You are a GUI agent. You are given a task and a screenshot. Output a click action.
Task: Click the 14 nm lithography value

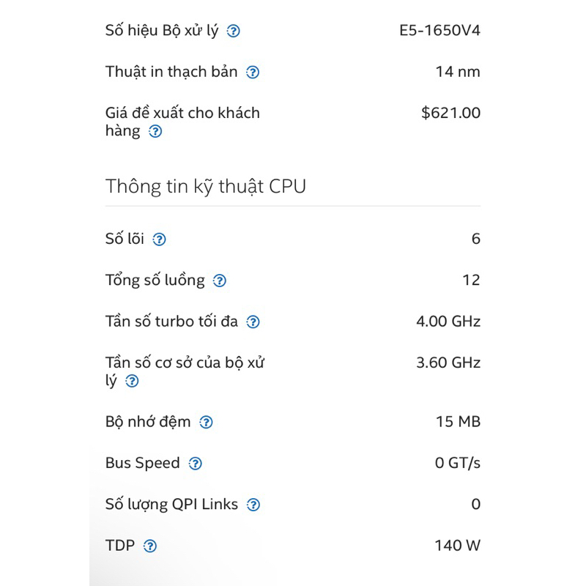458,72
